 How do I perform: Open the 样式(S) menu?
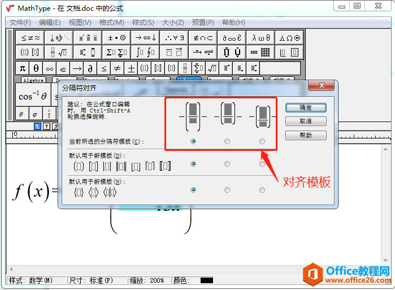143,23
